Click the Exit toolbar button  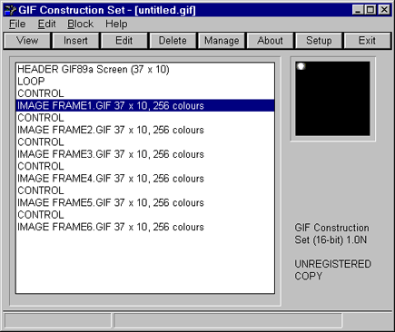367,41
